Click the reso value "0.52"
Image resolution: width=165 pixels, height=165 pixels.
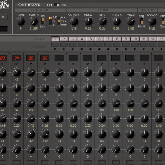click(88, 28)
